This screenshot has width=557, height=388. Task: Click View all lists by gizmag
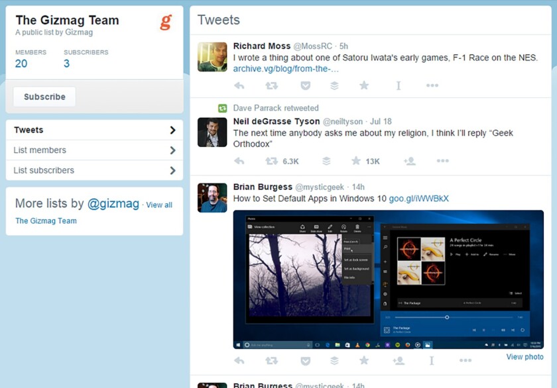click(x=159, y=205)
